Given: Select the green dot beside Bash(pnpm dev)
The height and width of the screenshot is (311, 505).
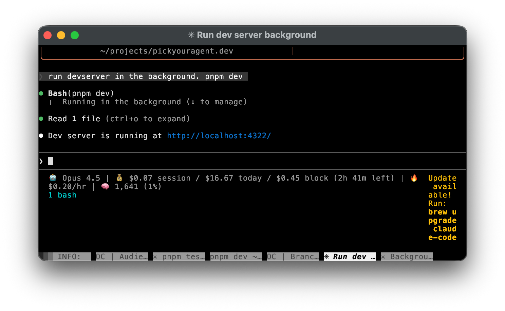Looking at the screenshot, I should pos(41,93).
